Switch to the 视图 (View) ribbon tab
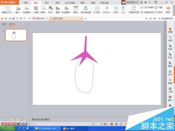 [x=93, y=3]
